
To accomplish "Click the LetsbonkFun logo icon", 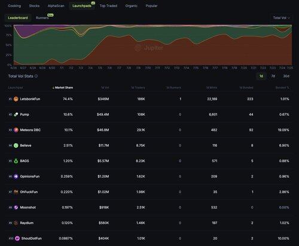I will (16, 99).
